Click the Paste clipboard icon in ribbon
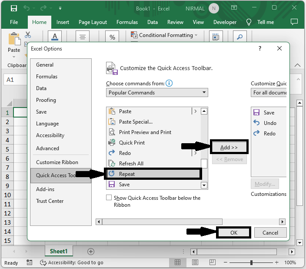 pyautogui.click(x=14, y=39)
